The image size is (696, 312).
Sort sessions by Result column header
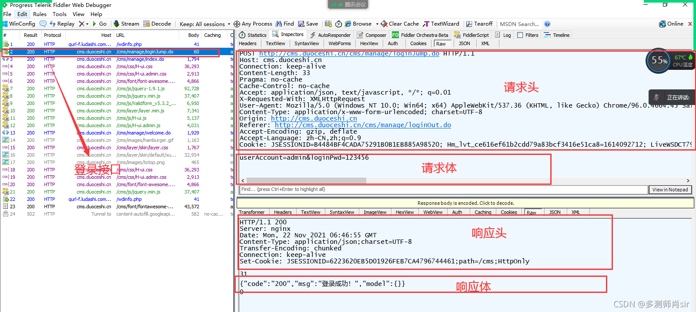pos(30,35)
